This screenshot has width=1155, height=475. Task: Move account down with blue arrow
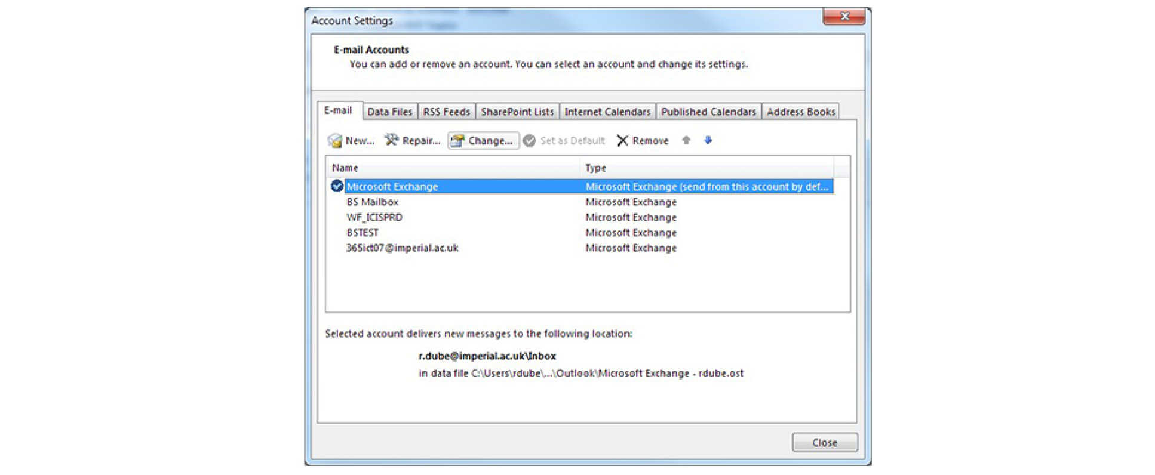(708, 140)
